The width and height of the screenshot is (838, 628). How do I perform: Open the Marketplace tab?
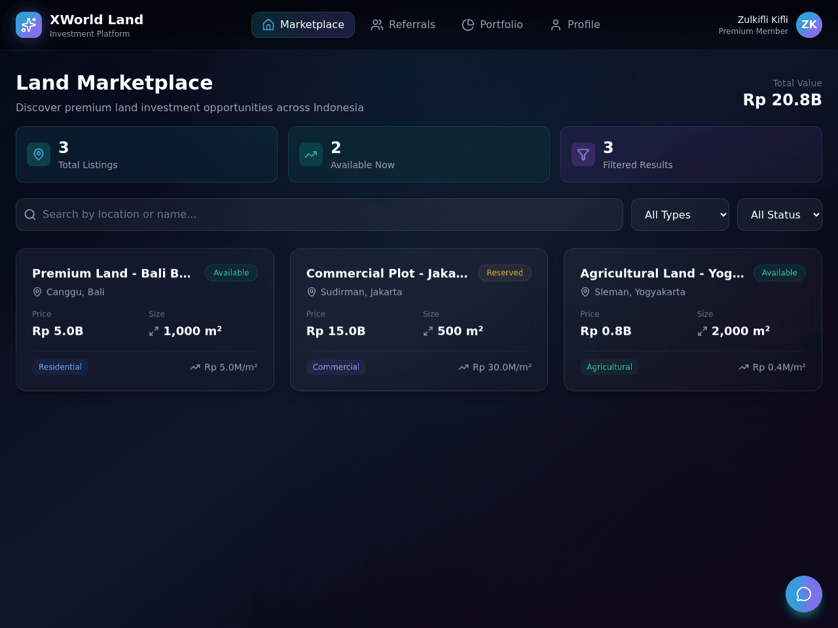click(303, 25)
